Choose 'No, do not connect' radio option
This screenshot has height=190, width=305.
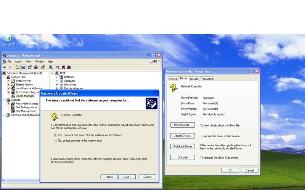(56, 140)
